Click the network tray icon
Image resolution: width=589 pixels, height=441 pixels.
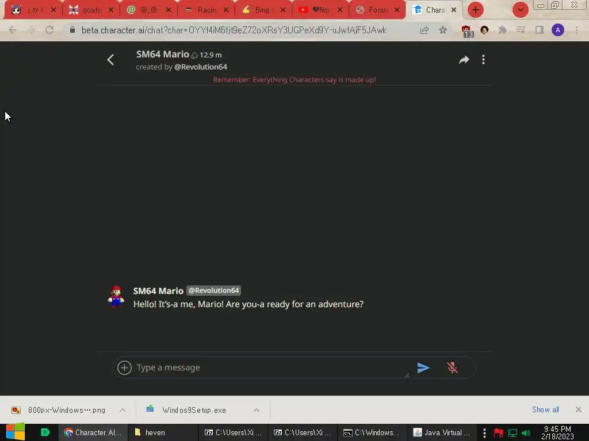(x=512, y=433)
